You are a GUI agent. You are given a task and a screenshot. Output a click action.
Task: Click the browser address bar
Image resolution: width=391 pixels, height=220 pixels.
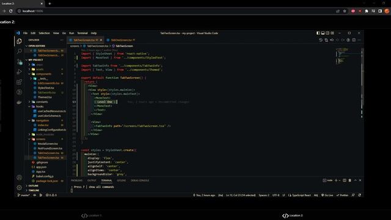(175, 11)
